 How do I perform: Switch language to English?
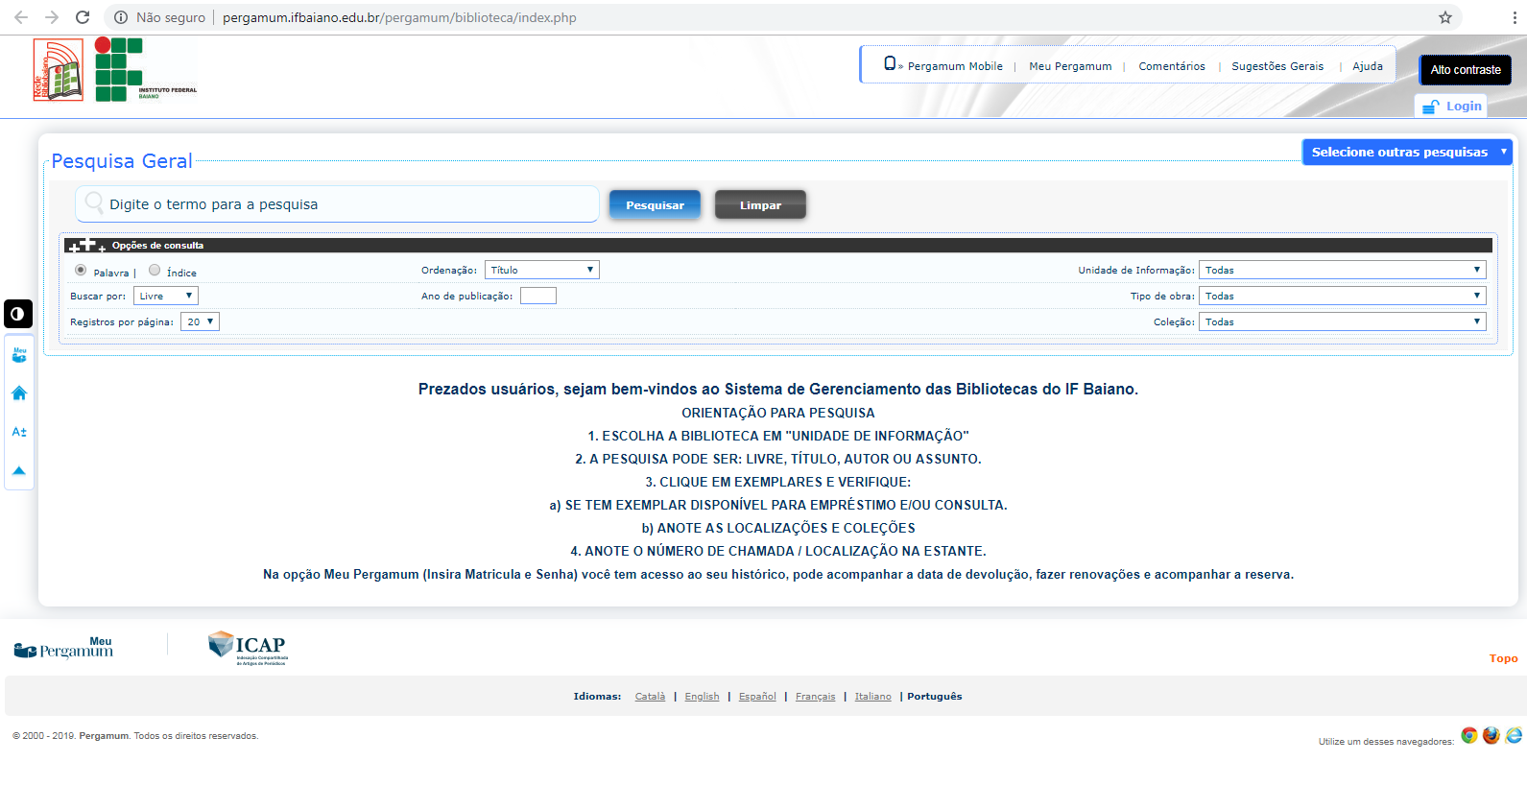tap(702, 697)
